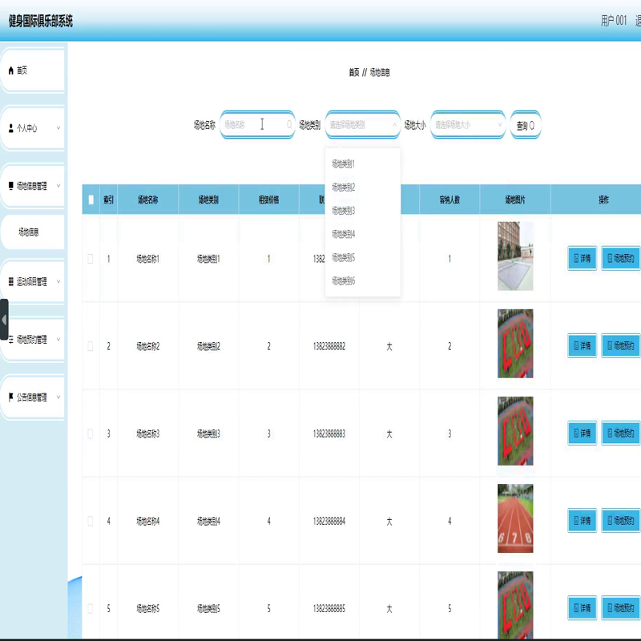This screenshot has height=641, width=641.
Task: Click phone number 13823888882 cell
Action: coord(329,346)
